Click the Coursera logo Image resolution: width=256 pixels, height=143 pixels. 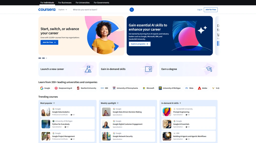(x=47, y=10)
